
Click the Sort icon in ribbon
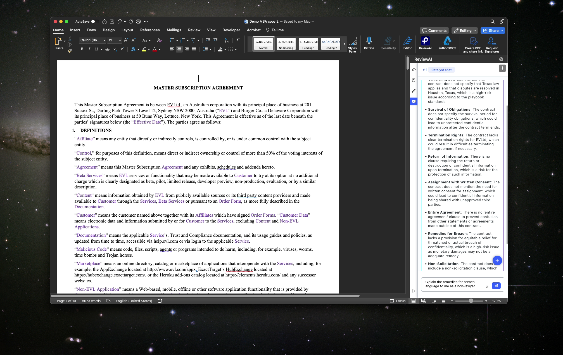coord(227,40)
